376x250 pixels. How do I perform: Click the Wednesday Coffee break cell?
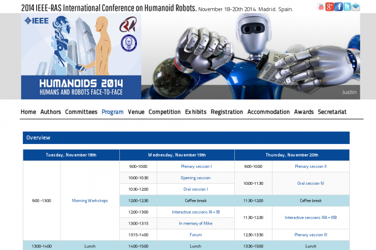tap(196, 201)
